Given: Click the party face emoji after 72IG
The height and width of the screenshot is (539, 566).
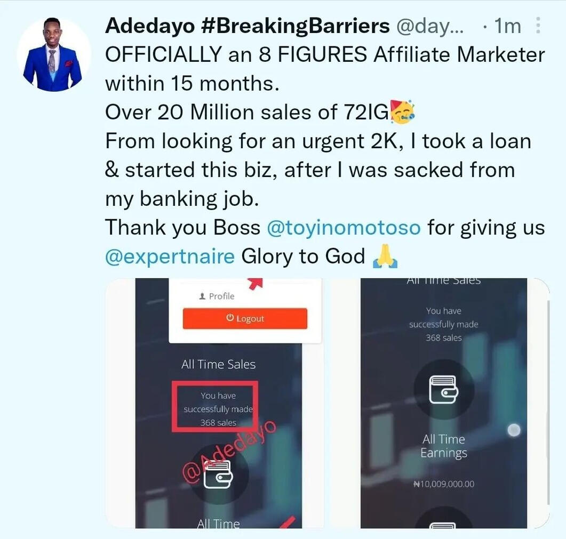Looking at the screenshot, I should click(402, 112).
